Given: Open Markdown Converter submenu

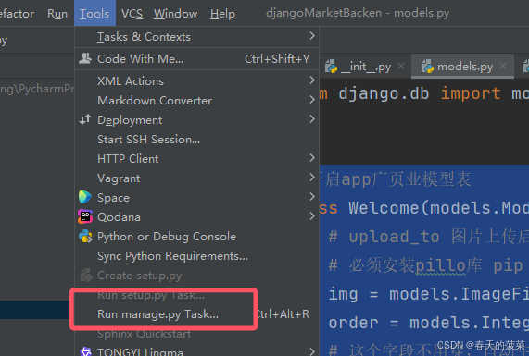Looking at the screenshot, I should tap(196, 101).
